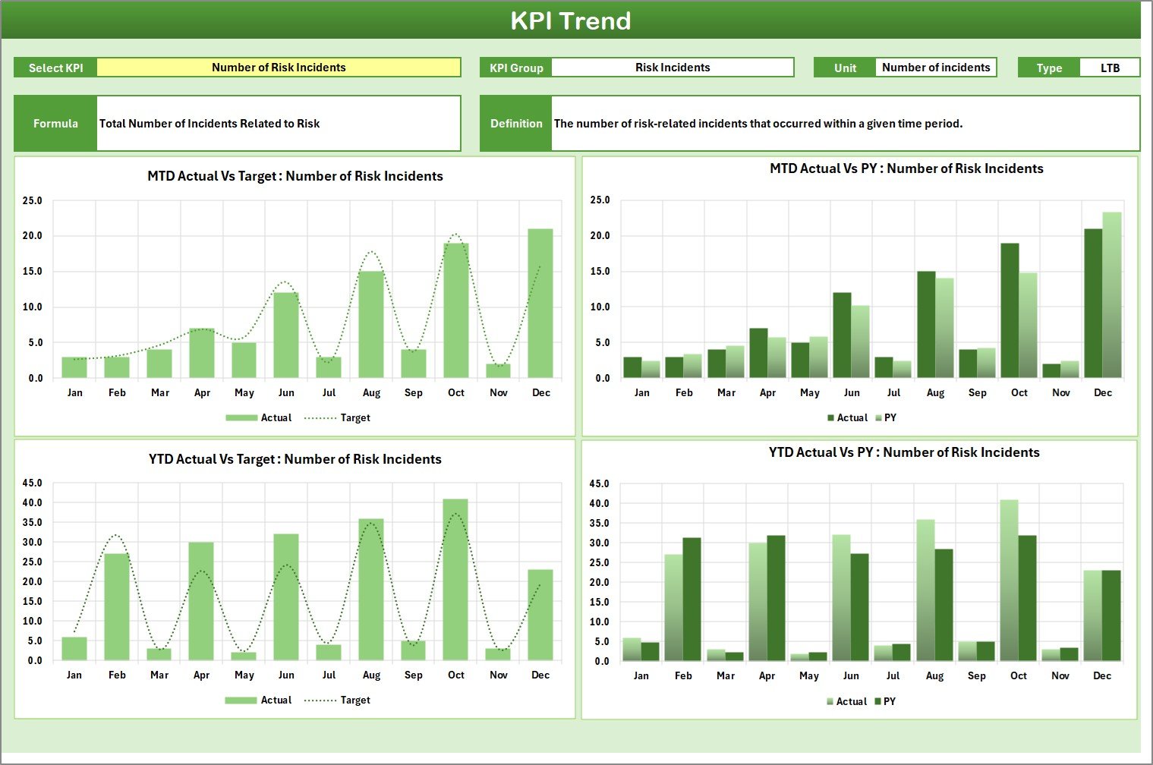
Task: Select October bar in YTD Actual Vs Target chart
Action: coord(455,579)
